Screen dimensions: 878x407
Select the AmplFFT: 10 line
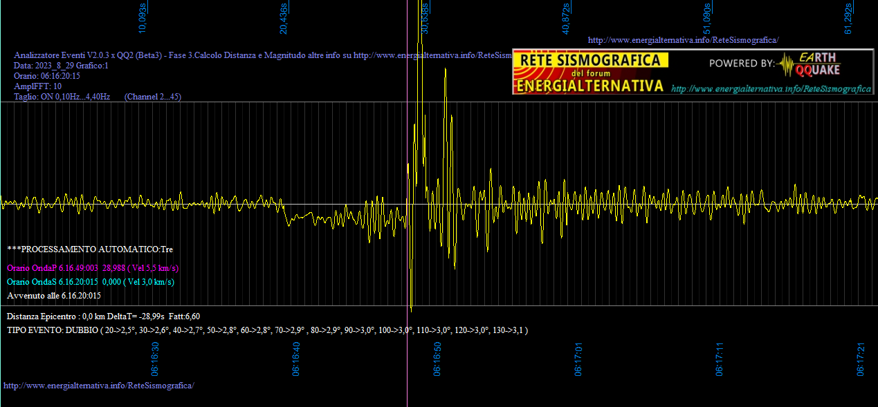(38, 86)
